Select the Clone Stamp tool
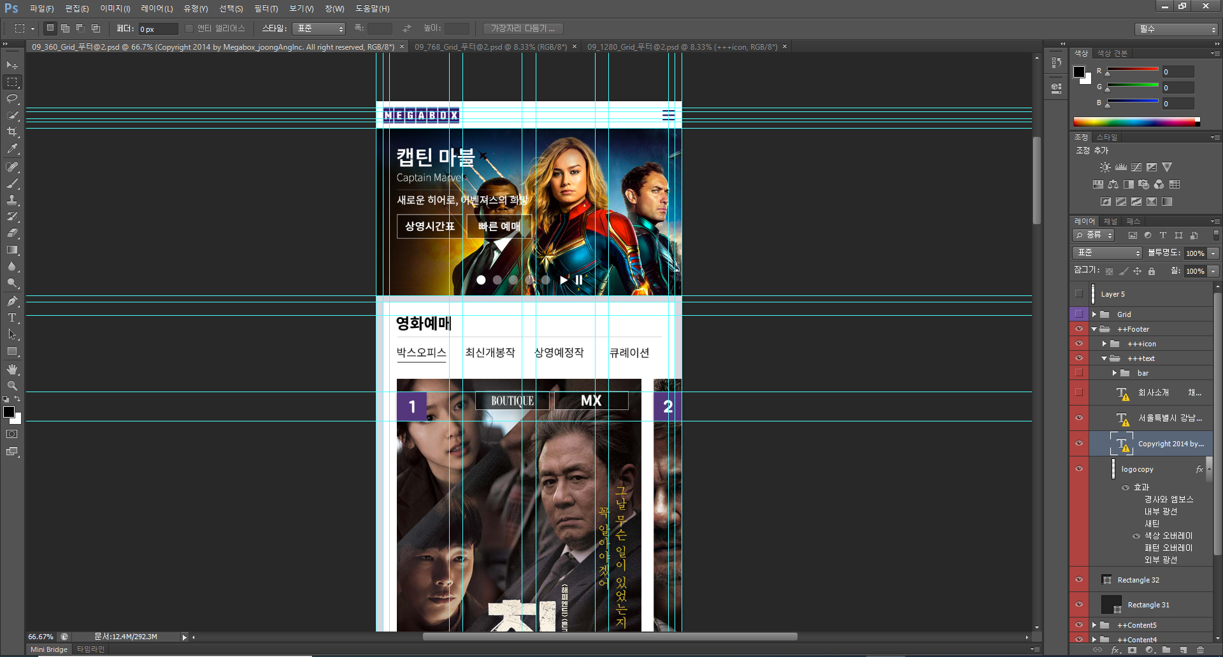Viewport: 1223px width, 657px height. click(12, 200)
